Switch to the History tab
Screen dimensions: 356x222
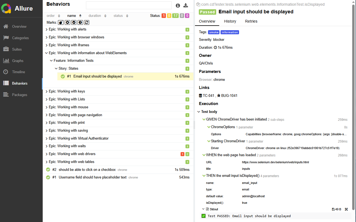click(230, 21)
